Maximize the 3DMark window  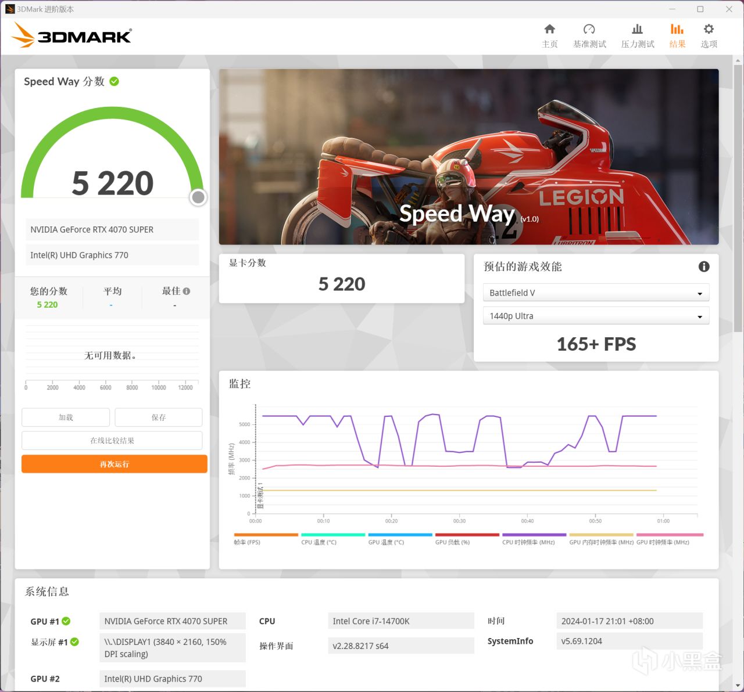tap(700, 9)
